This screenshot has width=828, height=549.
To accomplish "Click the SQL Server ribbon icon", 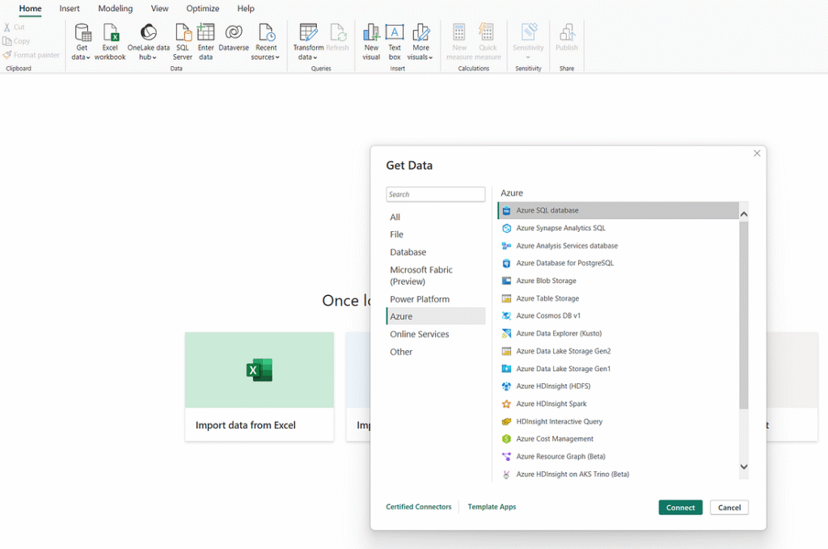I will click(183, 41).
